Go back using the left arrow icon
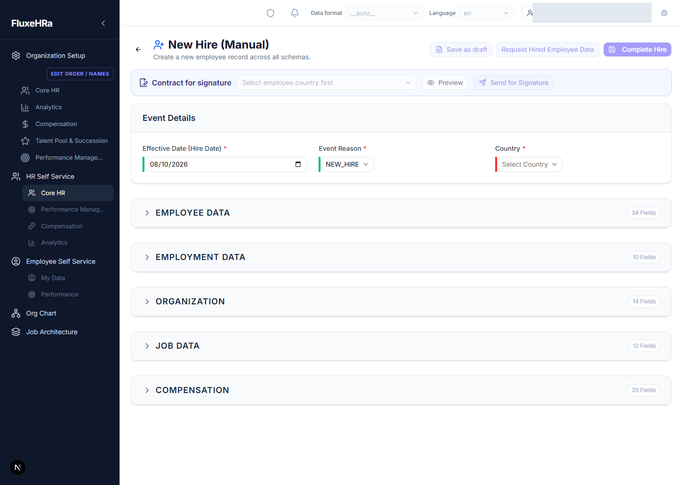The height and width of the screenshot is (485, 683). [x=138, y=49]
